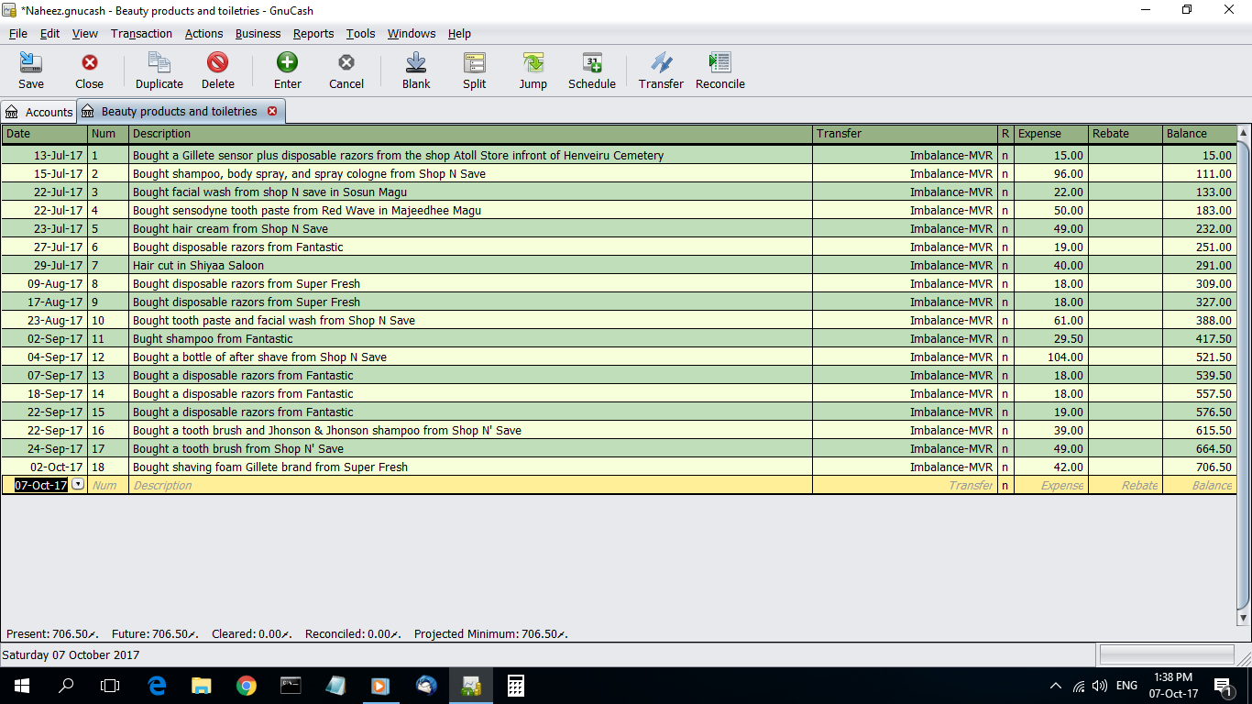Click the blank Rebate field in new row

coord(1126,485)
